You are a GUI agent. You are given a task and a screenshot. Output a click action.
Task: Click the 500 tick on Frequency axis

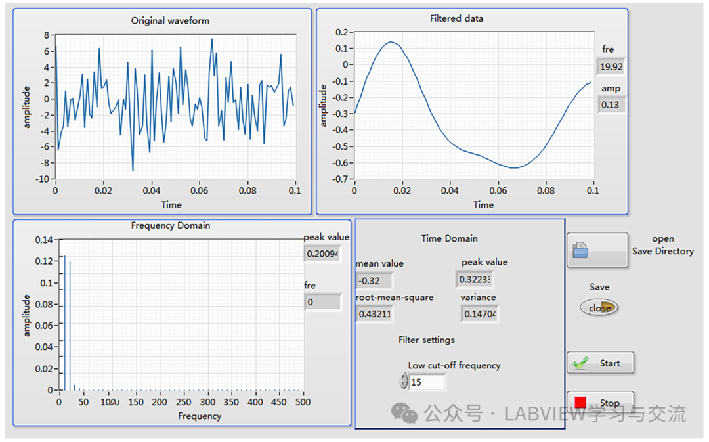303,402
